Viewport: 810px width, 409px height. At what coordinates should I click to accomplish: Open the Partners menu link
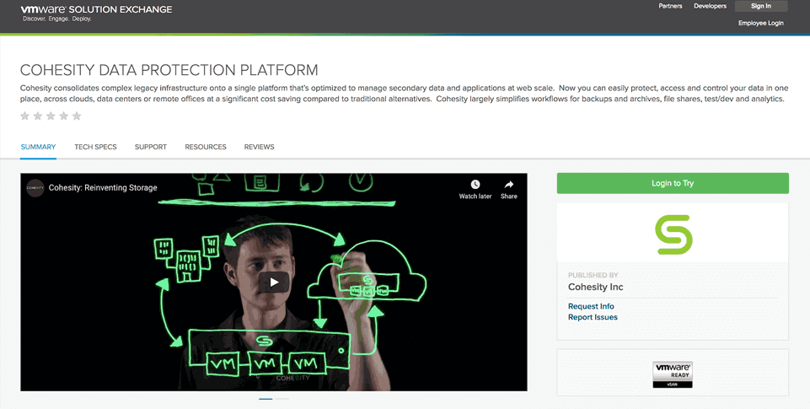tap(670, 6)
